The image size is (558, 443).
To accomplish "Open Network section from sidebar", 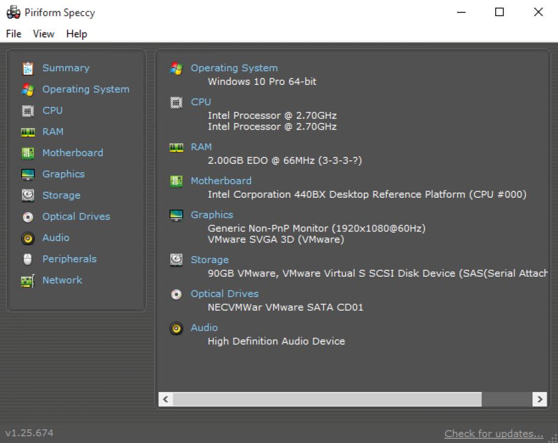I will pos(62,280).
